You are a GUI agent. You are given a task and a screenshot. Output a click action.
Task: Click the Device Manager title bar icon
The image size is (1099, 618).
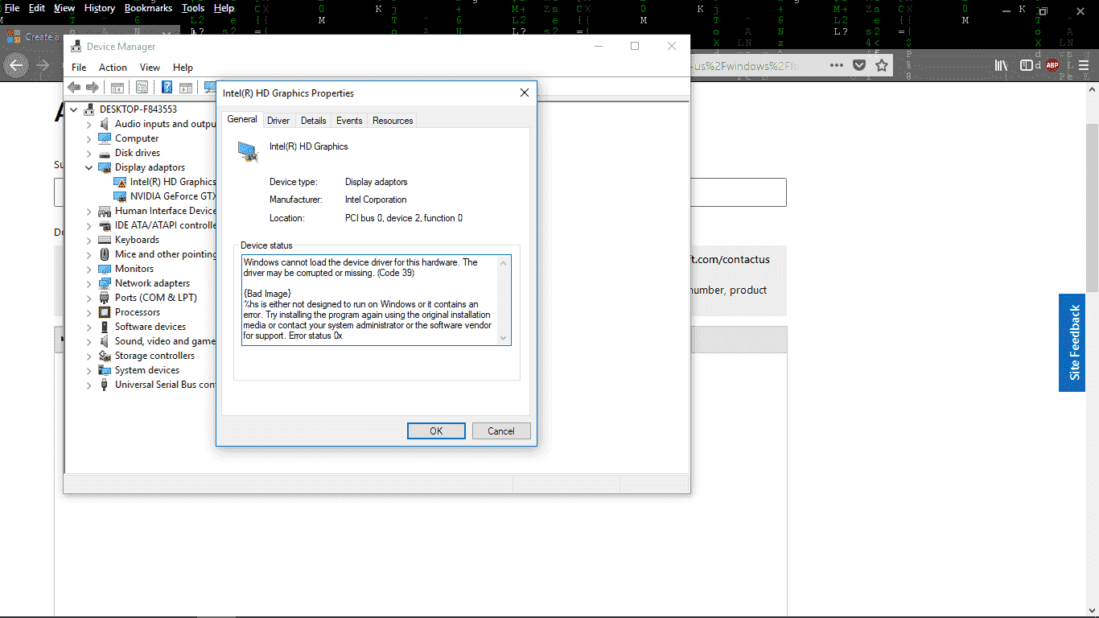coord(76,47)
